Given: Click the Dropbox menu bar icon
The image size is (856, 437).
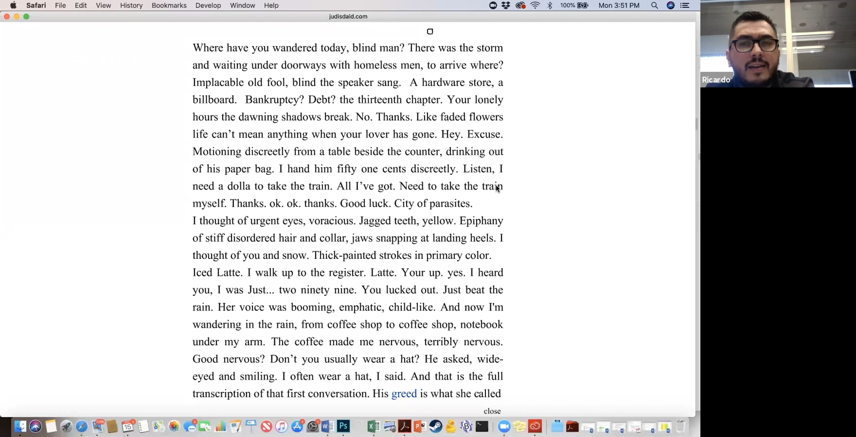Looking at the screenshot, I should 506,5.
